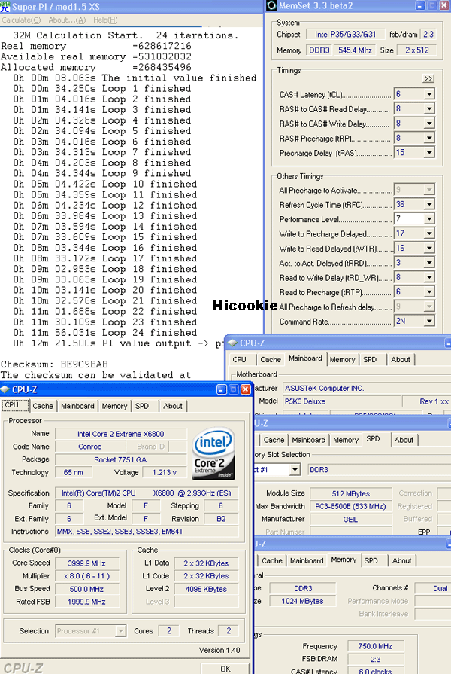The width and height of the screenshot is (451, 674).
Task: Click the Frequency 750.0 MHz value
Action: click(376, 646)
